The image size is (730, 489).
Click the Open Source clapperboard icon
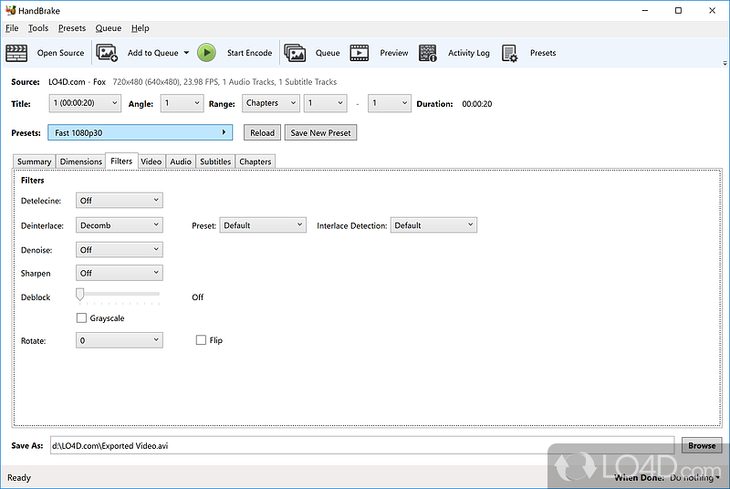tap(16, 53)
